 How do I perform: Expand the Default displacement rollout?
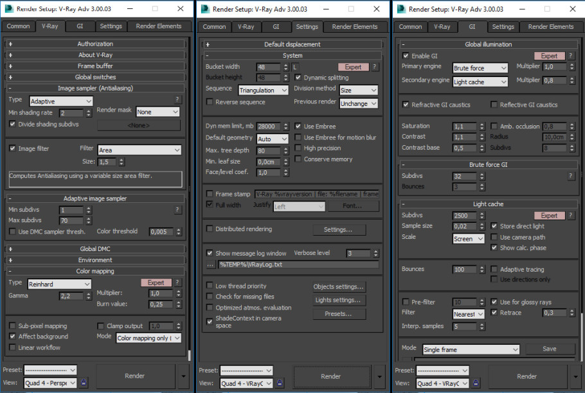coord(292,44)
